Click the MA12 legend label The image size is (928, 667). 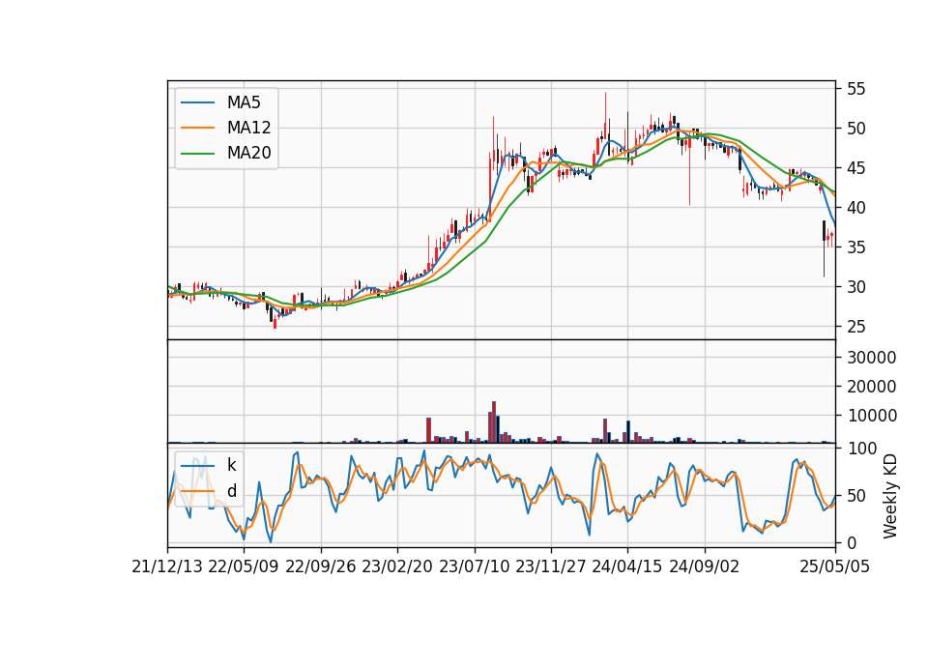coord(248,128)
